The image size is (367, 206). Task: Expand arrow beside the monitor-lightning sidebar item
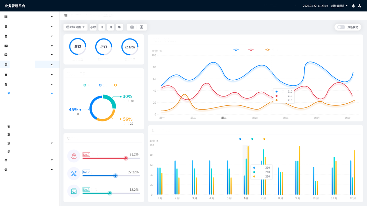click(x=52, y=46)
